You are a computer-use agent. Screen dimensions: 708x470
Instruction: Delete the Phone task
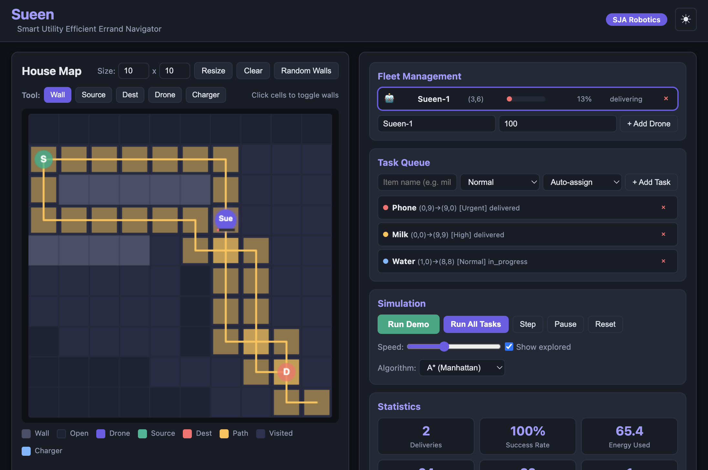pyautogui.click(x=663, y=208)
